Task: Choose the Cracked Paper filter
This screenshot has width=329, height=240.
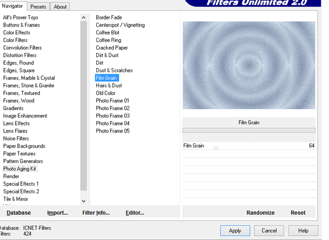Action: pyautogui.click(x=112, y=48)
